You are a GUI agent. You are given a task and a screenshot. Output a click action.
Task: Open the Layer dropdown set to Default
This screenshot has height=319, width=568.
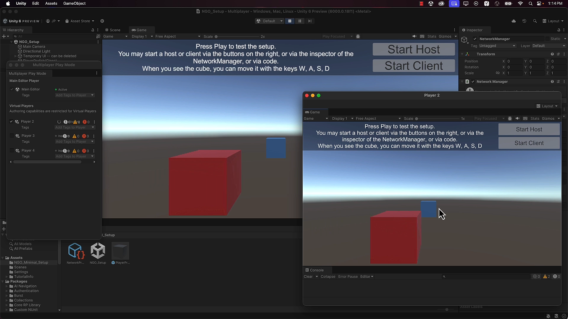pos(549,46)
